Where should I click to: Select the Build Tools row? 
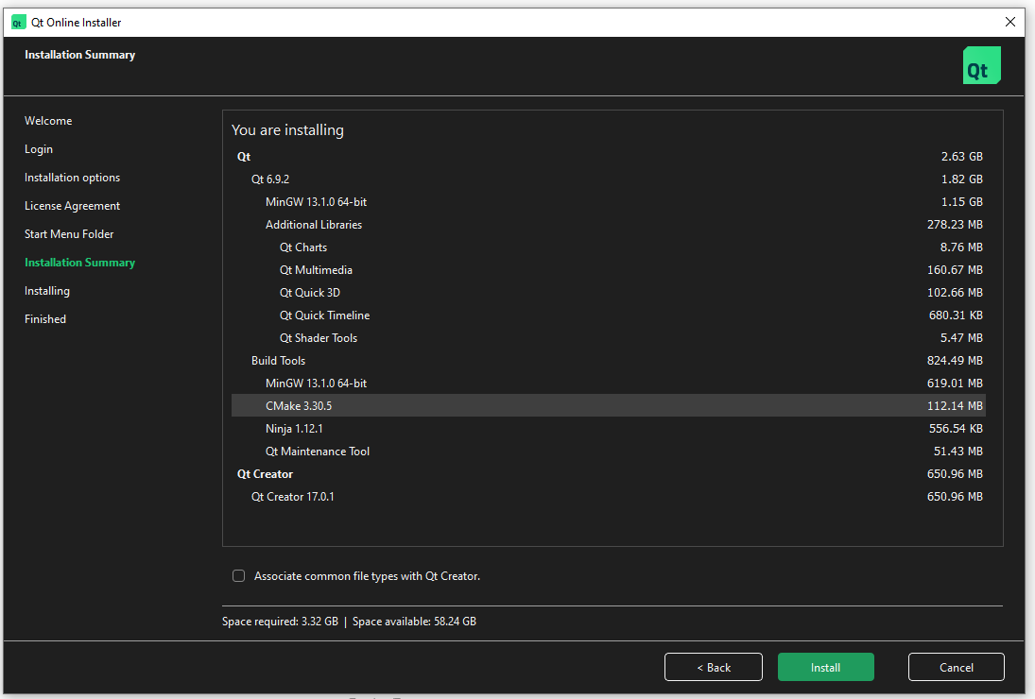(608, 361)
